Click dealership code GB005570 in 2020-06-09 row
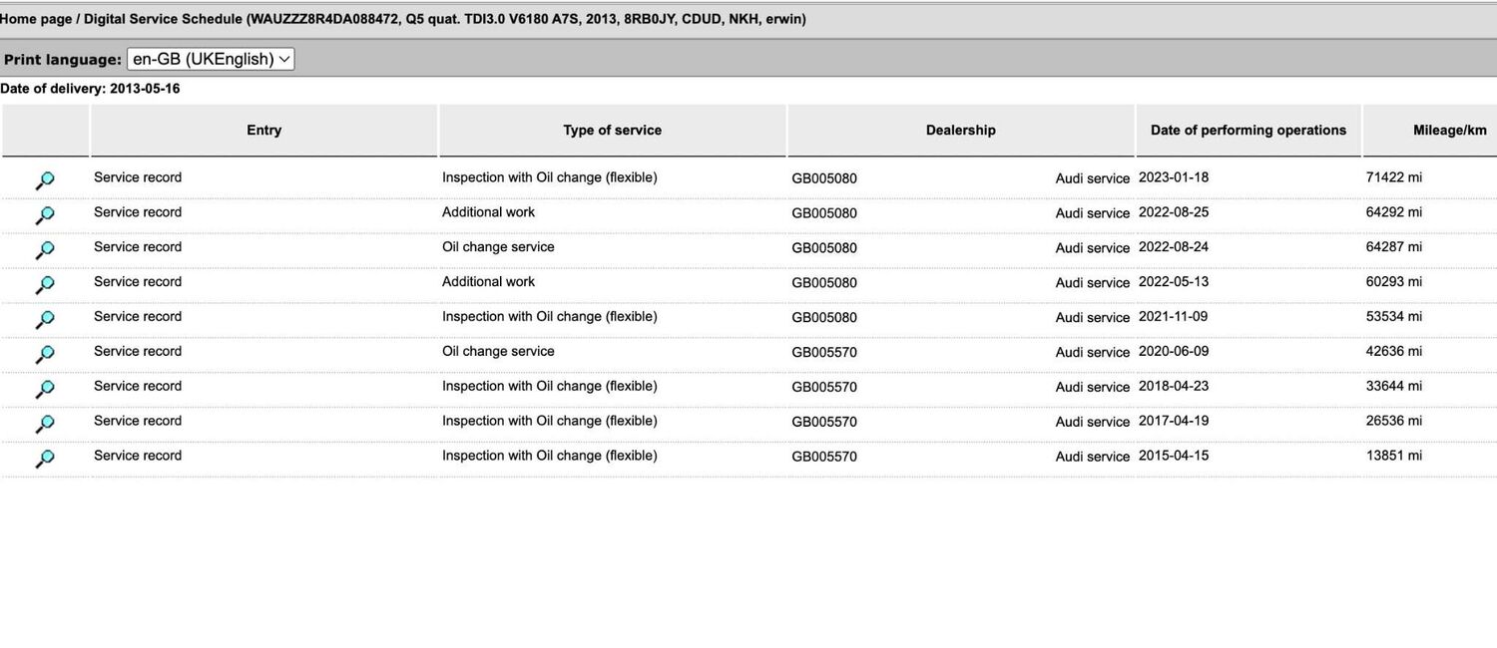 pos(823,352)
